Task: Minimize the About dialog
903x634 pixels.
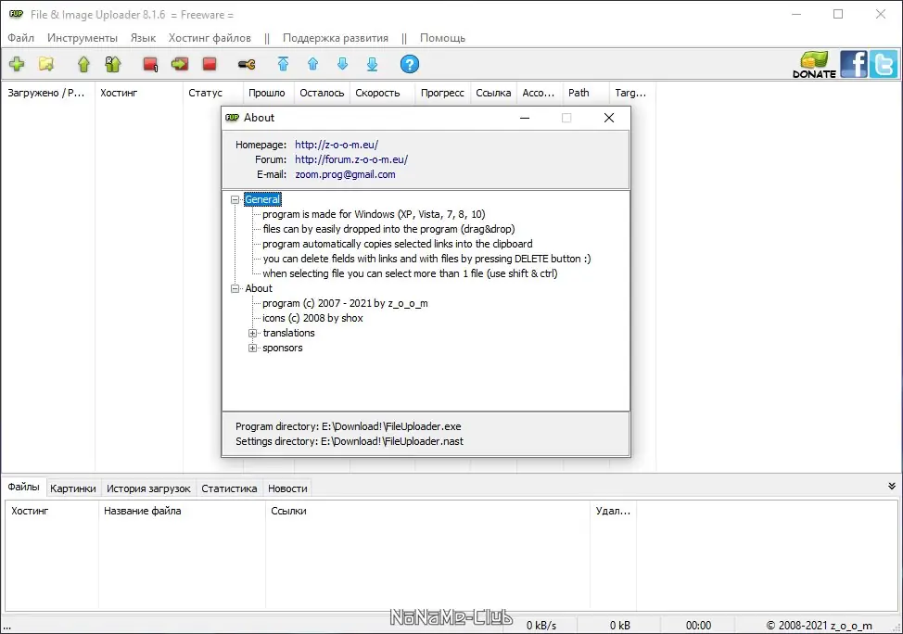Action: 525,118
